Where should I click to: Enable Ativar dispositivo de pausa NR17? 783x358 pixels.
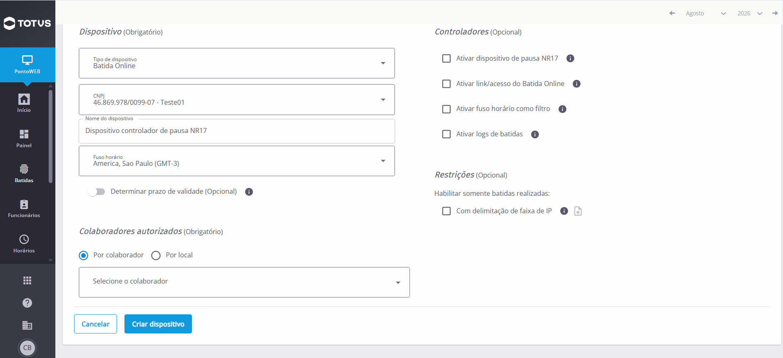point(446,59)
